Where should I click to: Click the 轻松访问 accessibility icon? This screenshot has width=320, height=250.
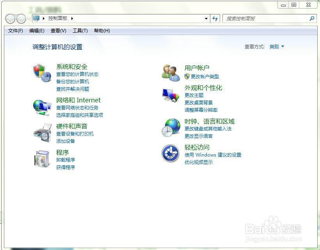tap(170, 153)
